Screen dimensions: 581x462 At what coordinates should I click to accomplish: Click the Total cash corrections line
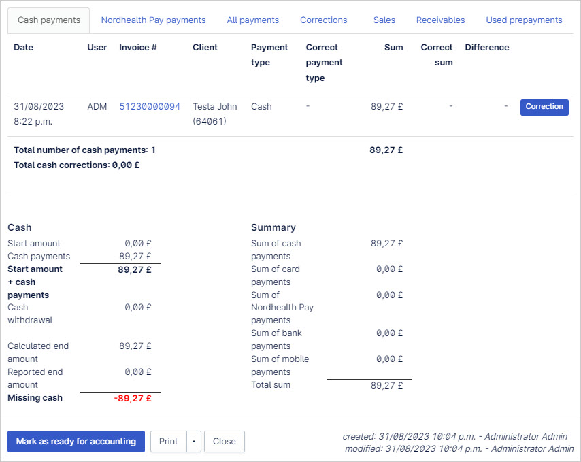77,165
